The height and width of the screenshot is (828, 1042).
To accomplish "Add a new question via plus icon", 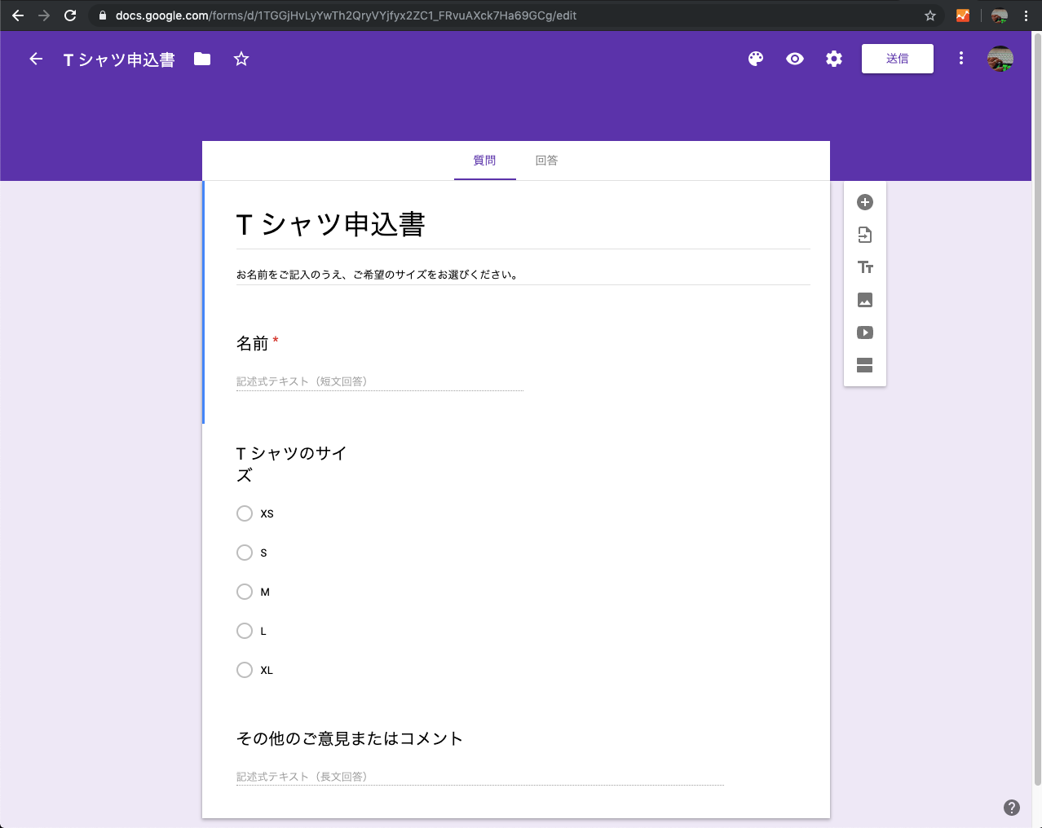I will [864, 202].
